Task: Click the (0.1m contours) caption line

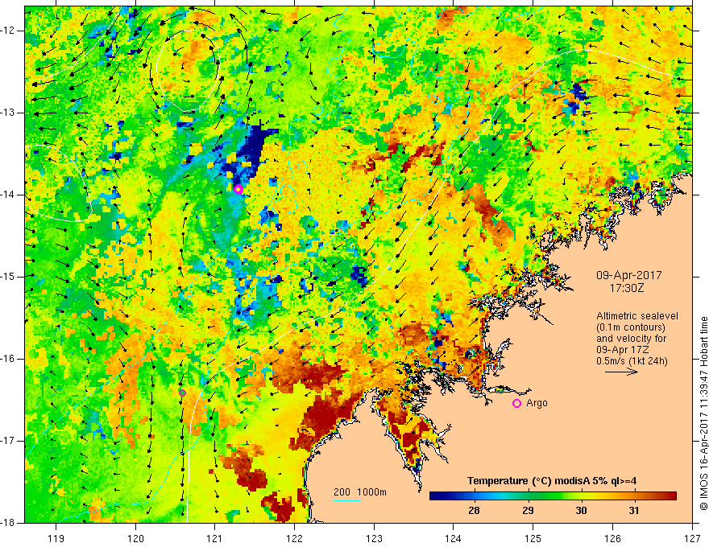Action: 631,327
